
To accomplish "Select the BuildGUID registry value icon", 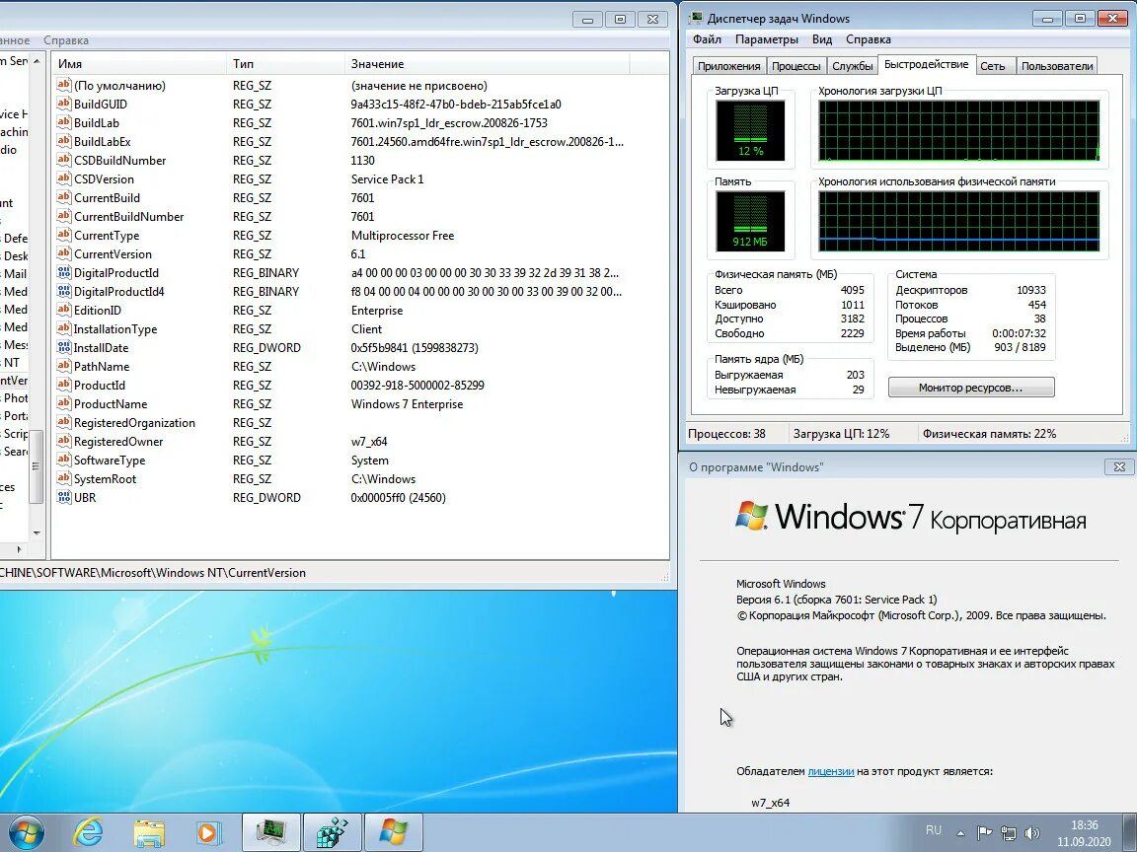I will click(x=64, y=104).
